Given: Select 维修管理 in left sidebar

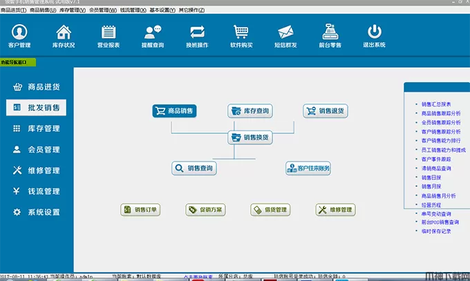Looking at the screenshot, I should 36,171.
